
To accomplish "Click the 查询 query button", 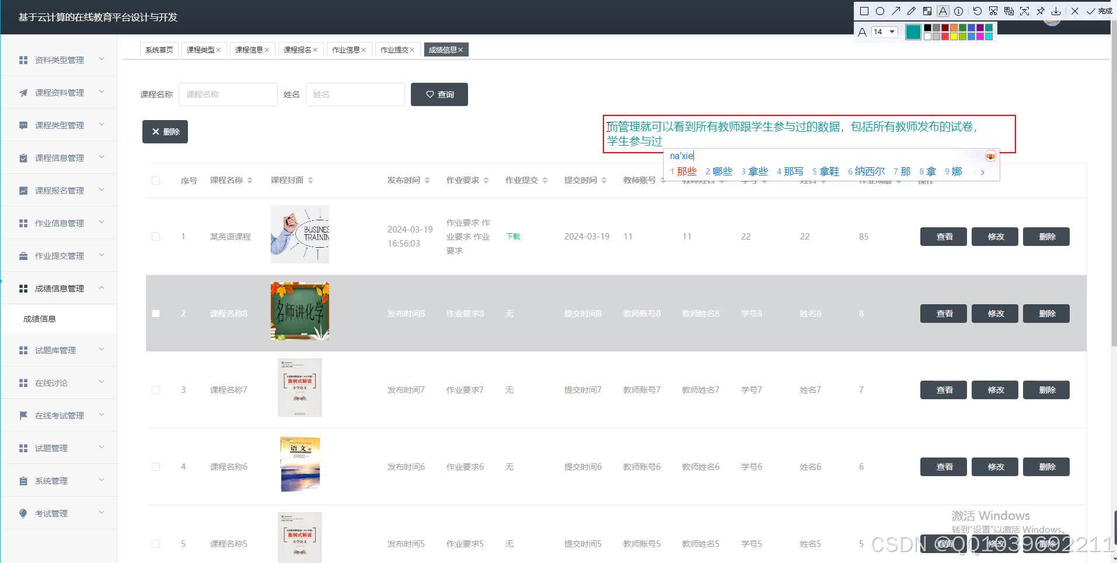I will click(x=439, y=94).
